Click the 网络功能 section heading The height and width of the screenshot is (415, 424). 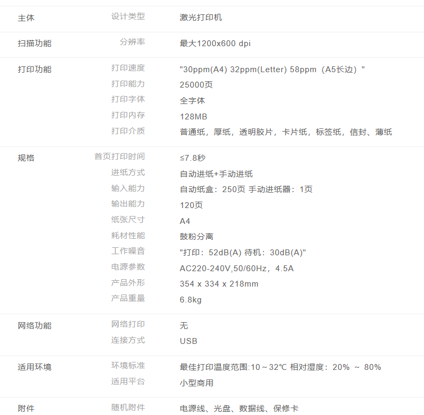(35, 325)
